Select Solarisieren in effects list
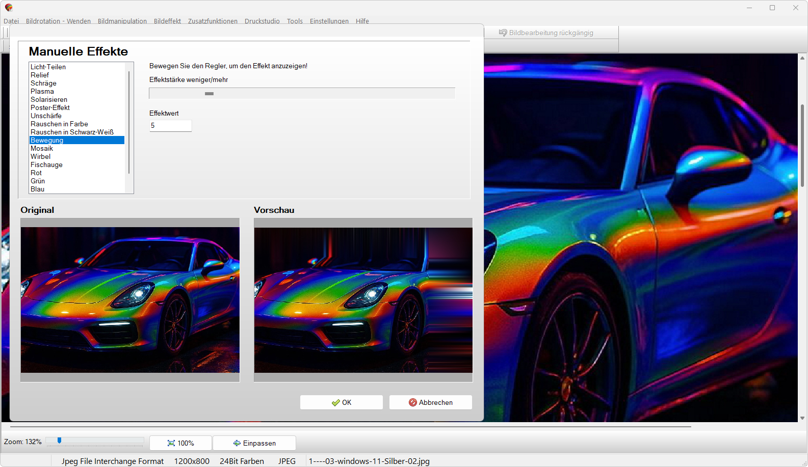This screenshot has width=808, height=467. pyautogui.click(x=49, y=100)
